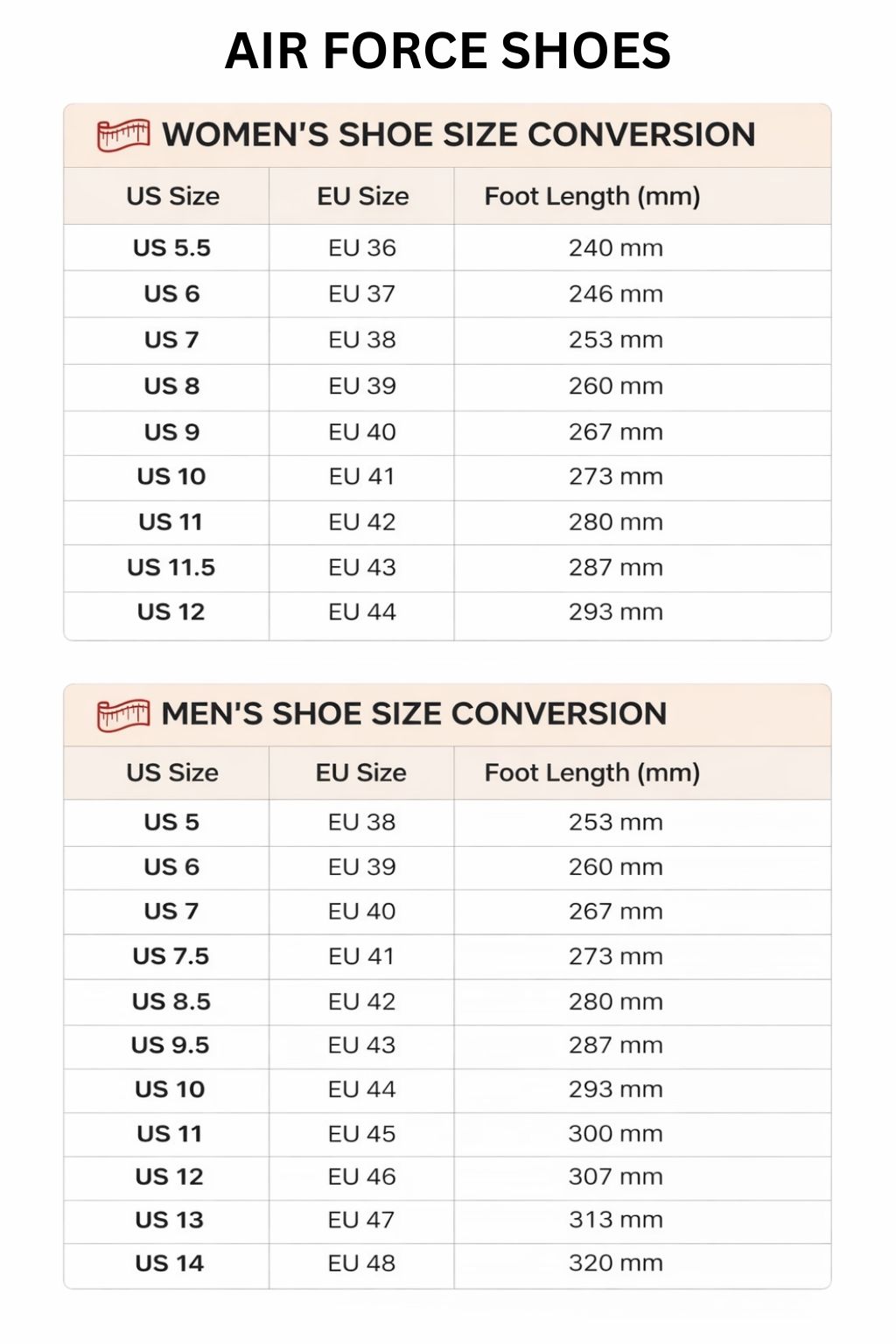Image resolution: width=896 pixels, height=1344 pixels.
Task: Select the Men's Shoe Size Conversion heading
Action: pos(414,714)
